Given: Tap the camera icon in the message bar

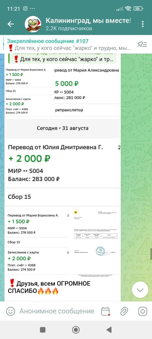Looking at the screenshot, I should point(143,311).
